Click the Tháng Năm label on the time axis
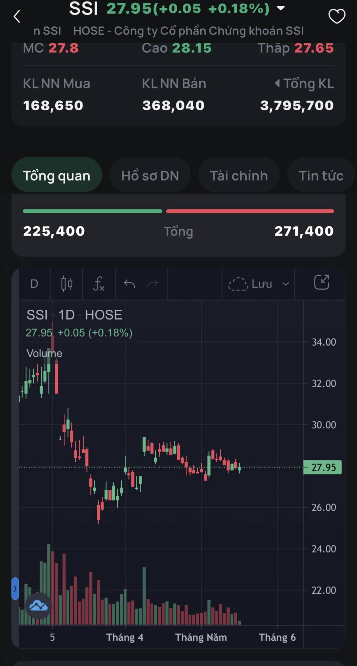 tap(201, 637)
